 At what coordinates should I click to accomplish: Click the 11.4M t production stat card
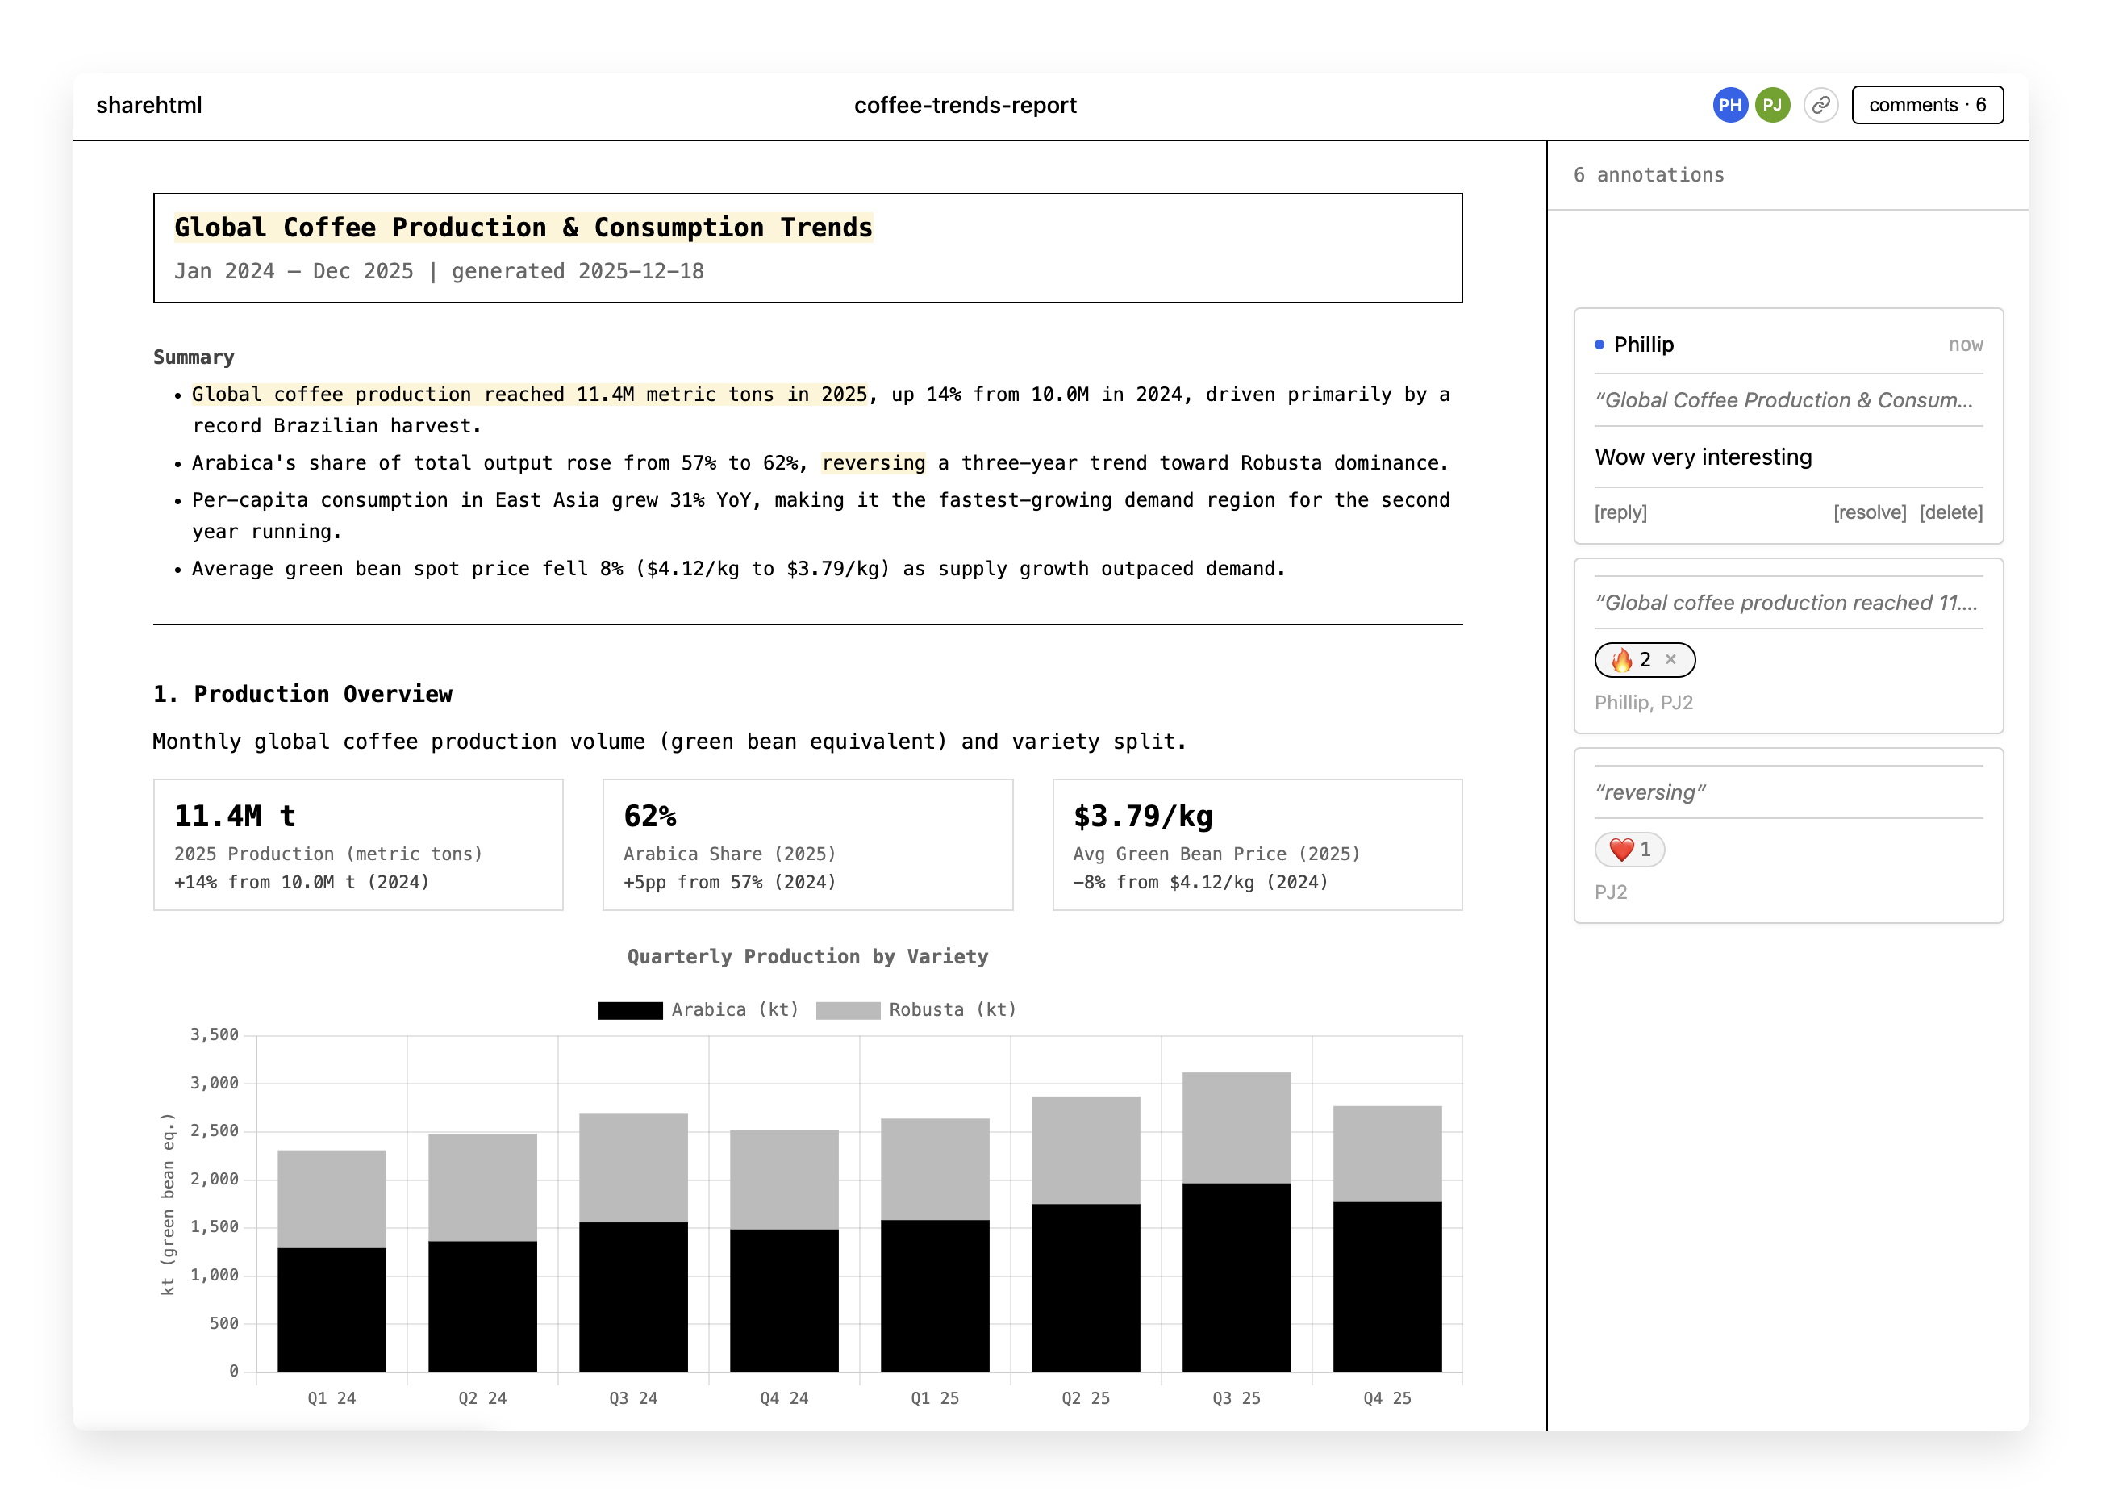358,845
